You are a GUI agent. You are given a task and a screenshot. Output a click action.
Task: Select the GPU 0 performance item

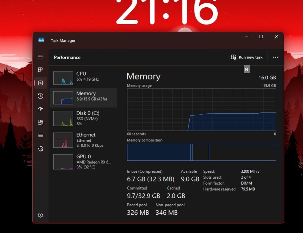click(x=84, y=162)
